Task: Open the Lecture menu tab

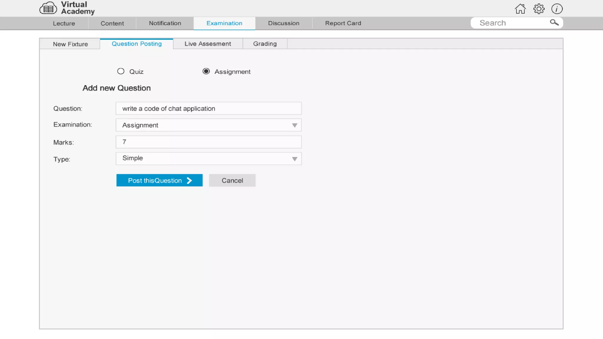Action: click(x=64, y=24)
